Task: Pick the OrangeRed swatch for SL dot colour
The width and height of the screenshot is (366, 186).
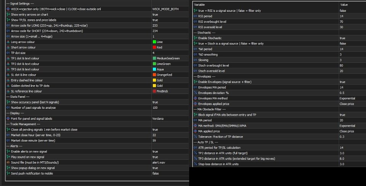Action: 154,75
